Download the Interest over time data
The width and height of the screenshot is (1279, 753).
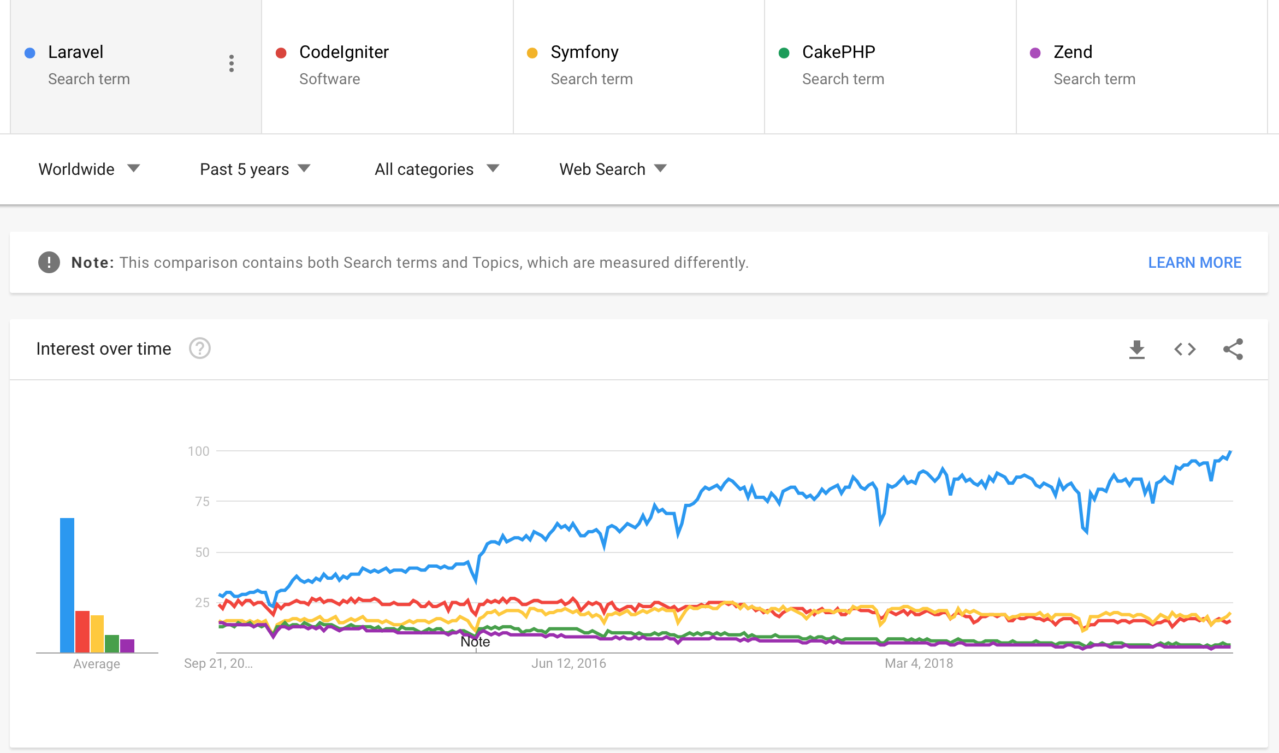[1136, 349]
